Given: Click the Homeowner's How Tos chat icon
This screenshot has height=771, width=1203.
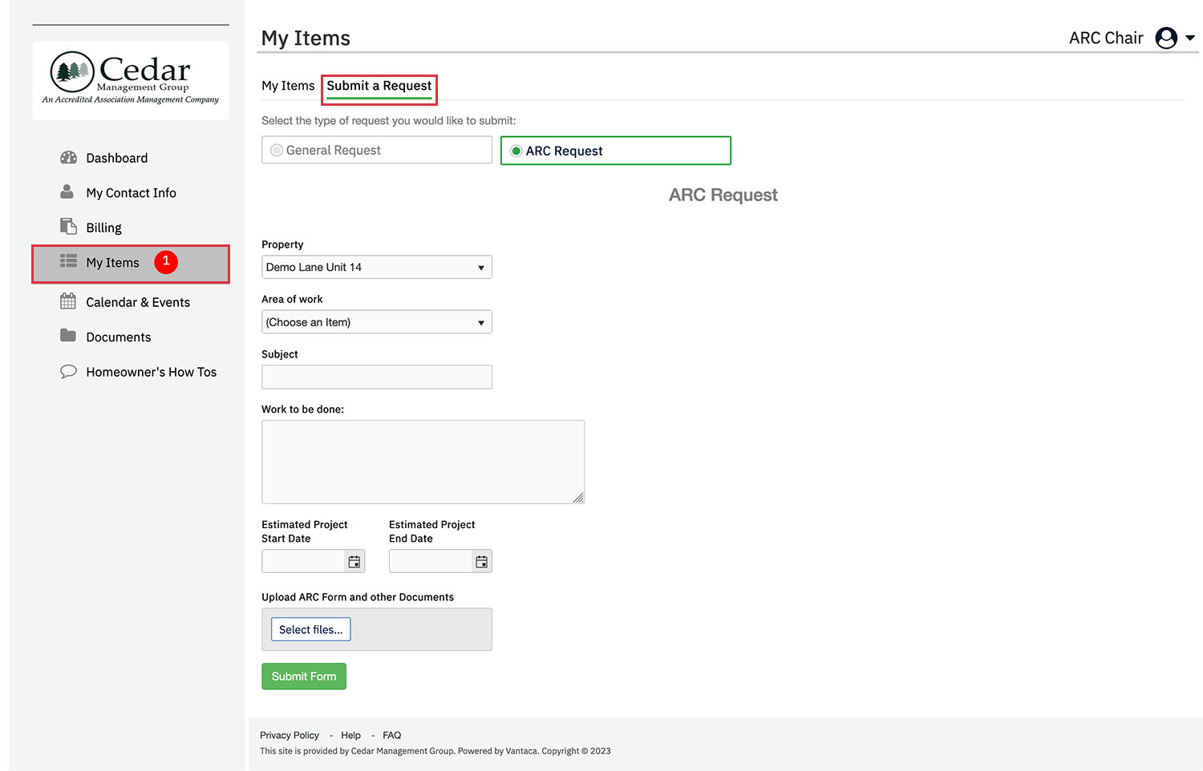Looking at the screenshot, I should pyautogui.click(x=68, y=370).
